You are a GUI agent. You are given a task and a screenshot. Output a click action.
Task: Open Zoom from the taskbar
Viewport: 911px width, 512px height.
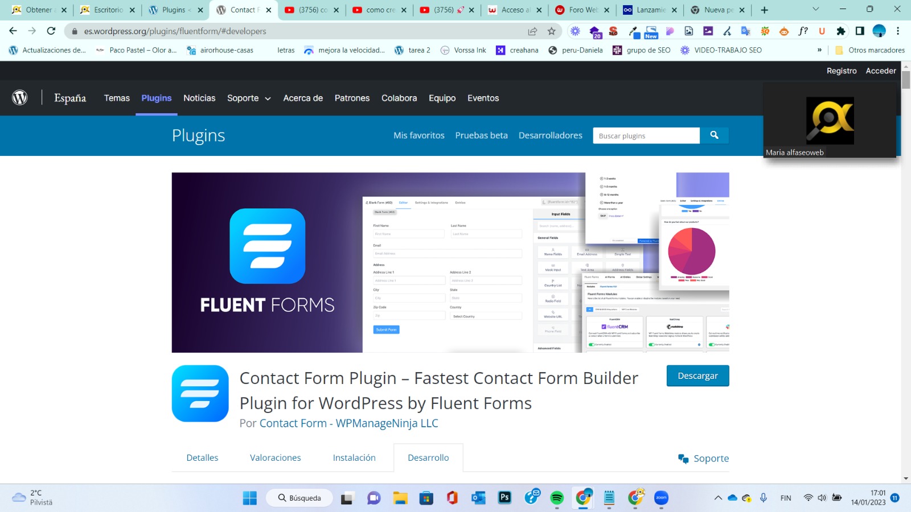(x=661, y=498)
